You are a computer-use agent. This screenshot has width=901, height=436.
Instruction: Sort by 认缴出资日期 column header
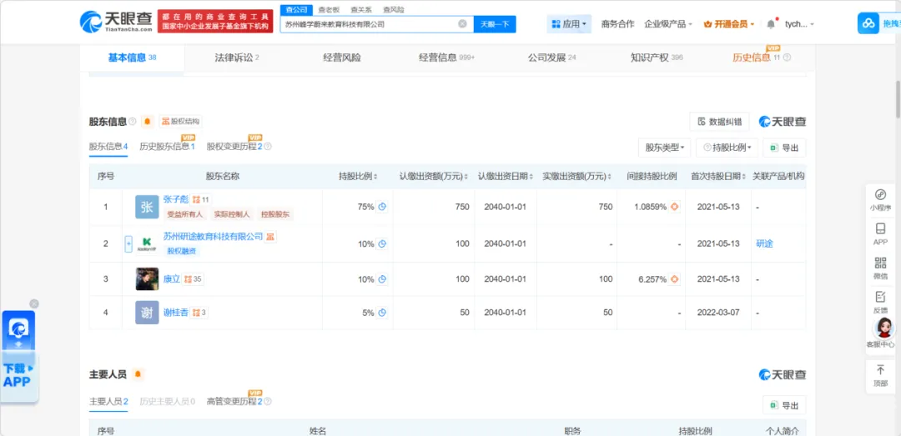pyautogui.click(x=506, y=177)
